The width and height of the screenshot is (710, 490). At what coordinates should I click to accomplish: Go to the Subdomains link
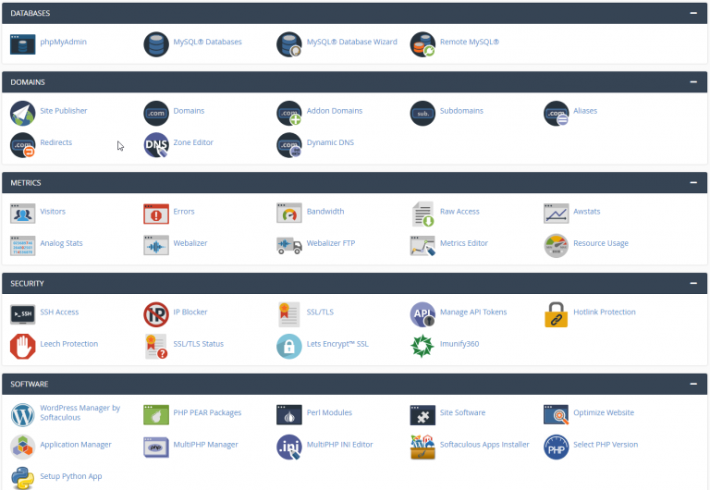click(461, 111)
